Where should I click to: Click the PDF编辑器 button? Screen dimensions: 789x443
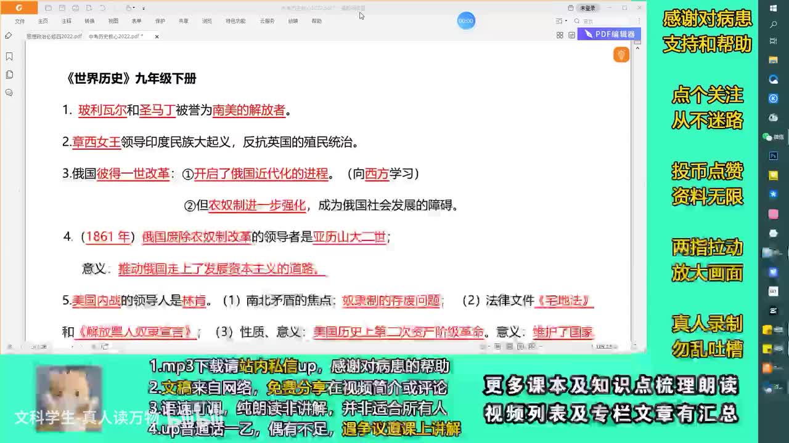click(609, 34)
